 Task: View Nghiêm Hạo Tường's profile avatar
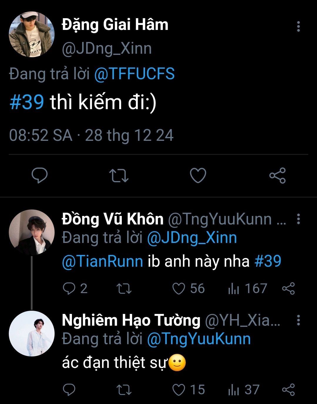pos(32,334)
